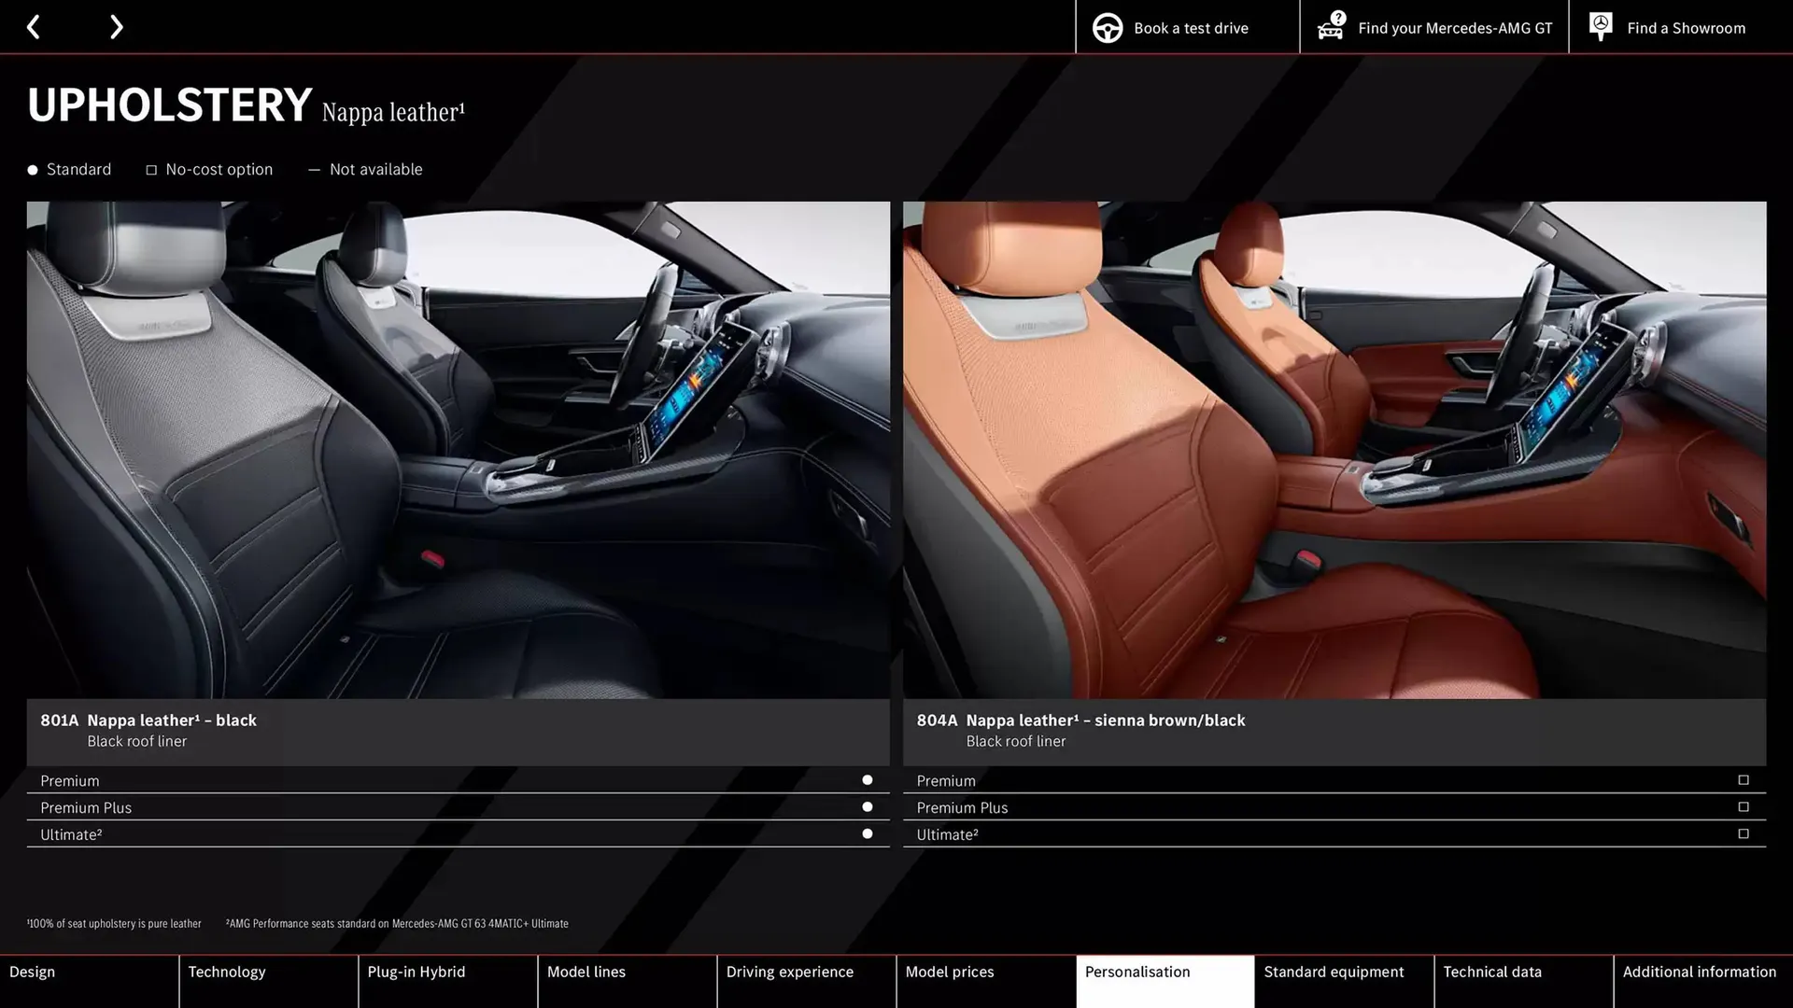
Task: View the sienna brown interior image
Action: pyautogui.click(x=1334, y=450)
